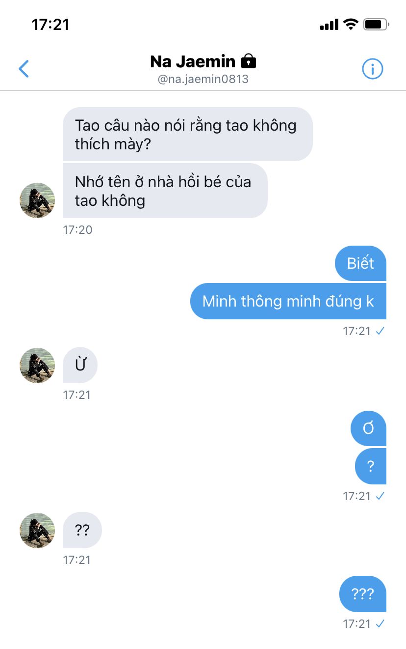Select the 'Ơ' sent message bubble
The height and width of the screenshot is (649, 406).
(x=368, y=428)
